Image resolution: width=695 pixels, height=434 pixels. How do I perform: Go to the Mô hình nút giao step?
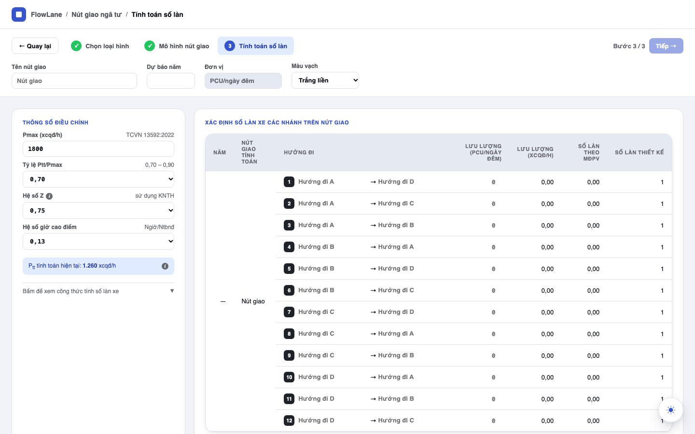pos(177,46)
